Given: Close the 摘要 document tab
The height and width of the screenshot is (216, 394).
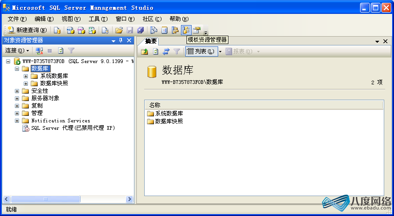Looking at the screenshot, I should pos(385,41).
